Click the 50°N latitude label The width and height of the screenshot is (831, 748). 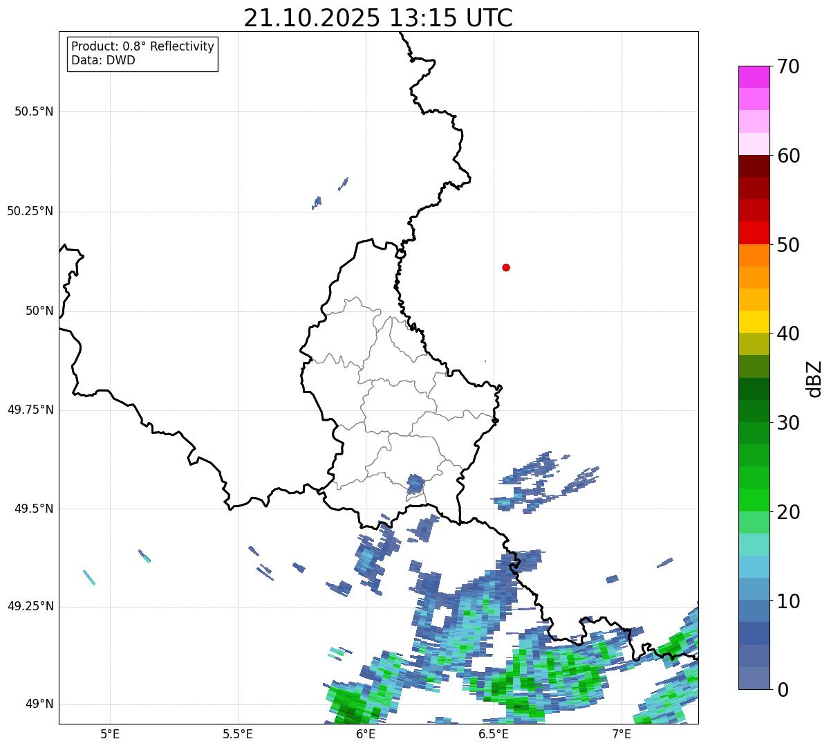click(39, 311)
